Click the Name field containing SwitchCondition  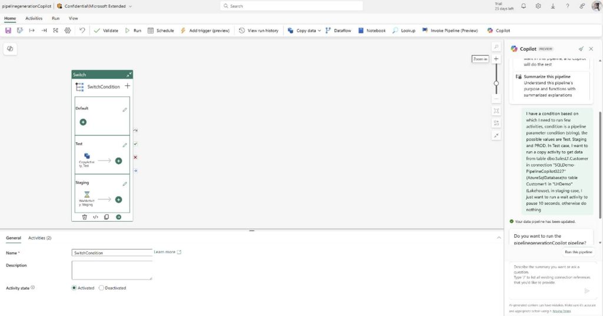point(112,253)
